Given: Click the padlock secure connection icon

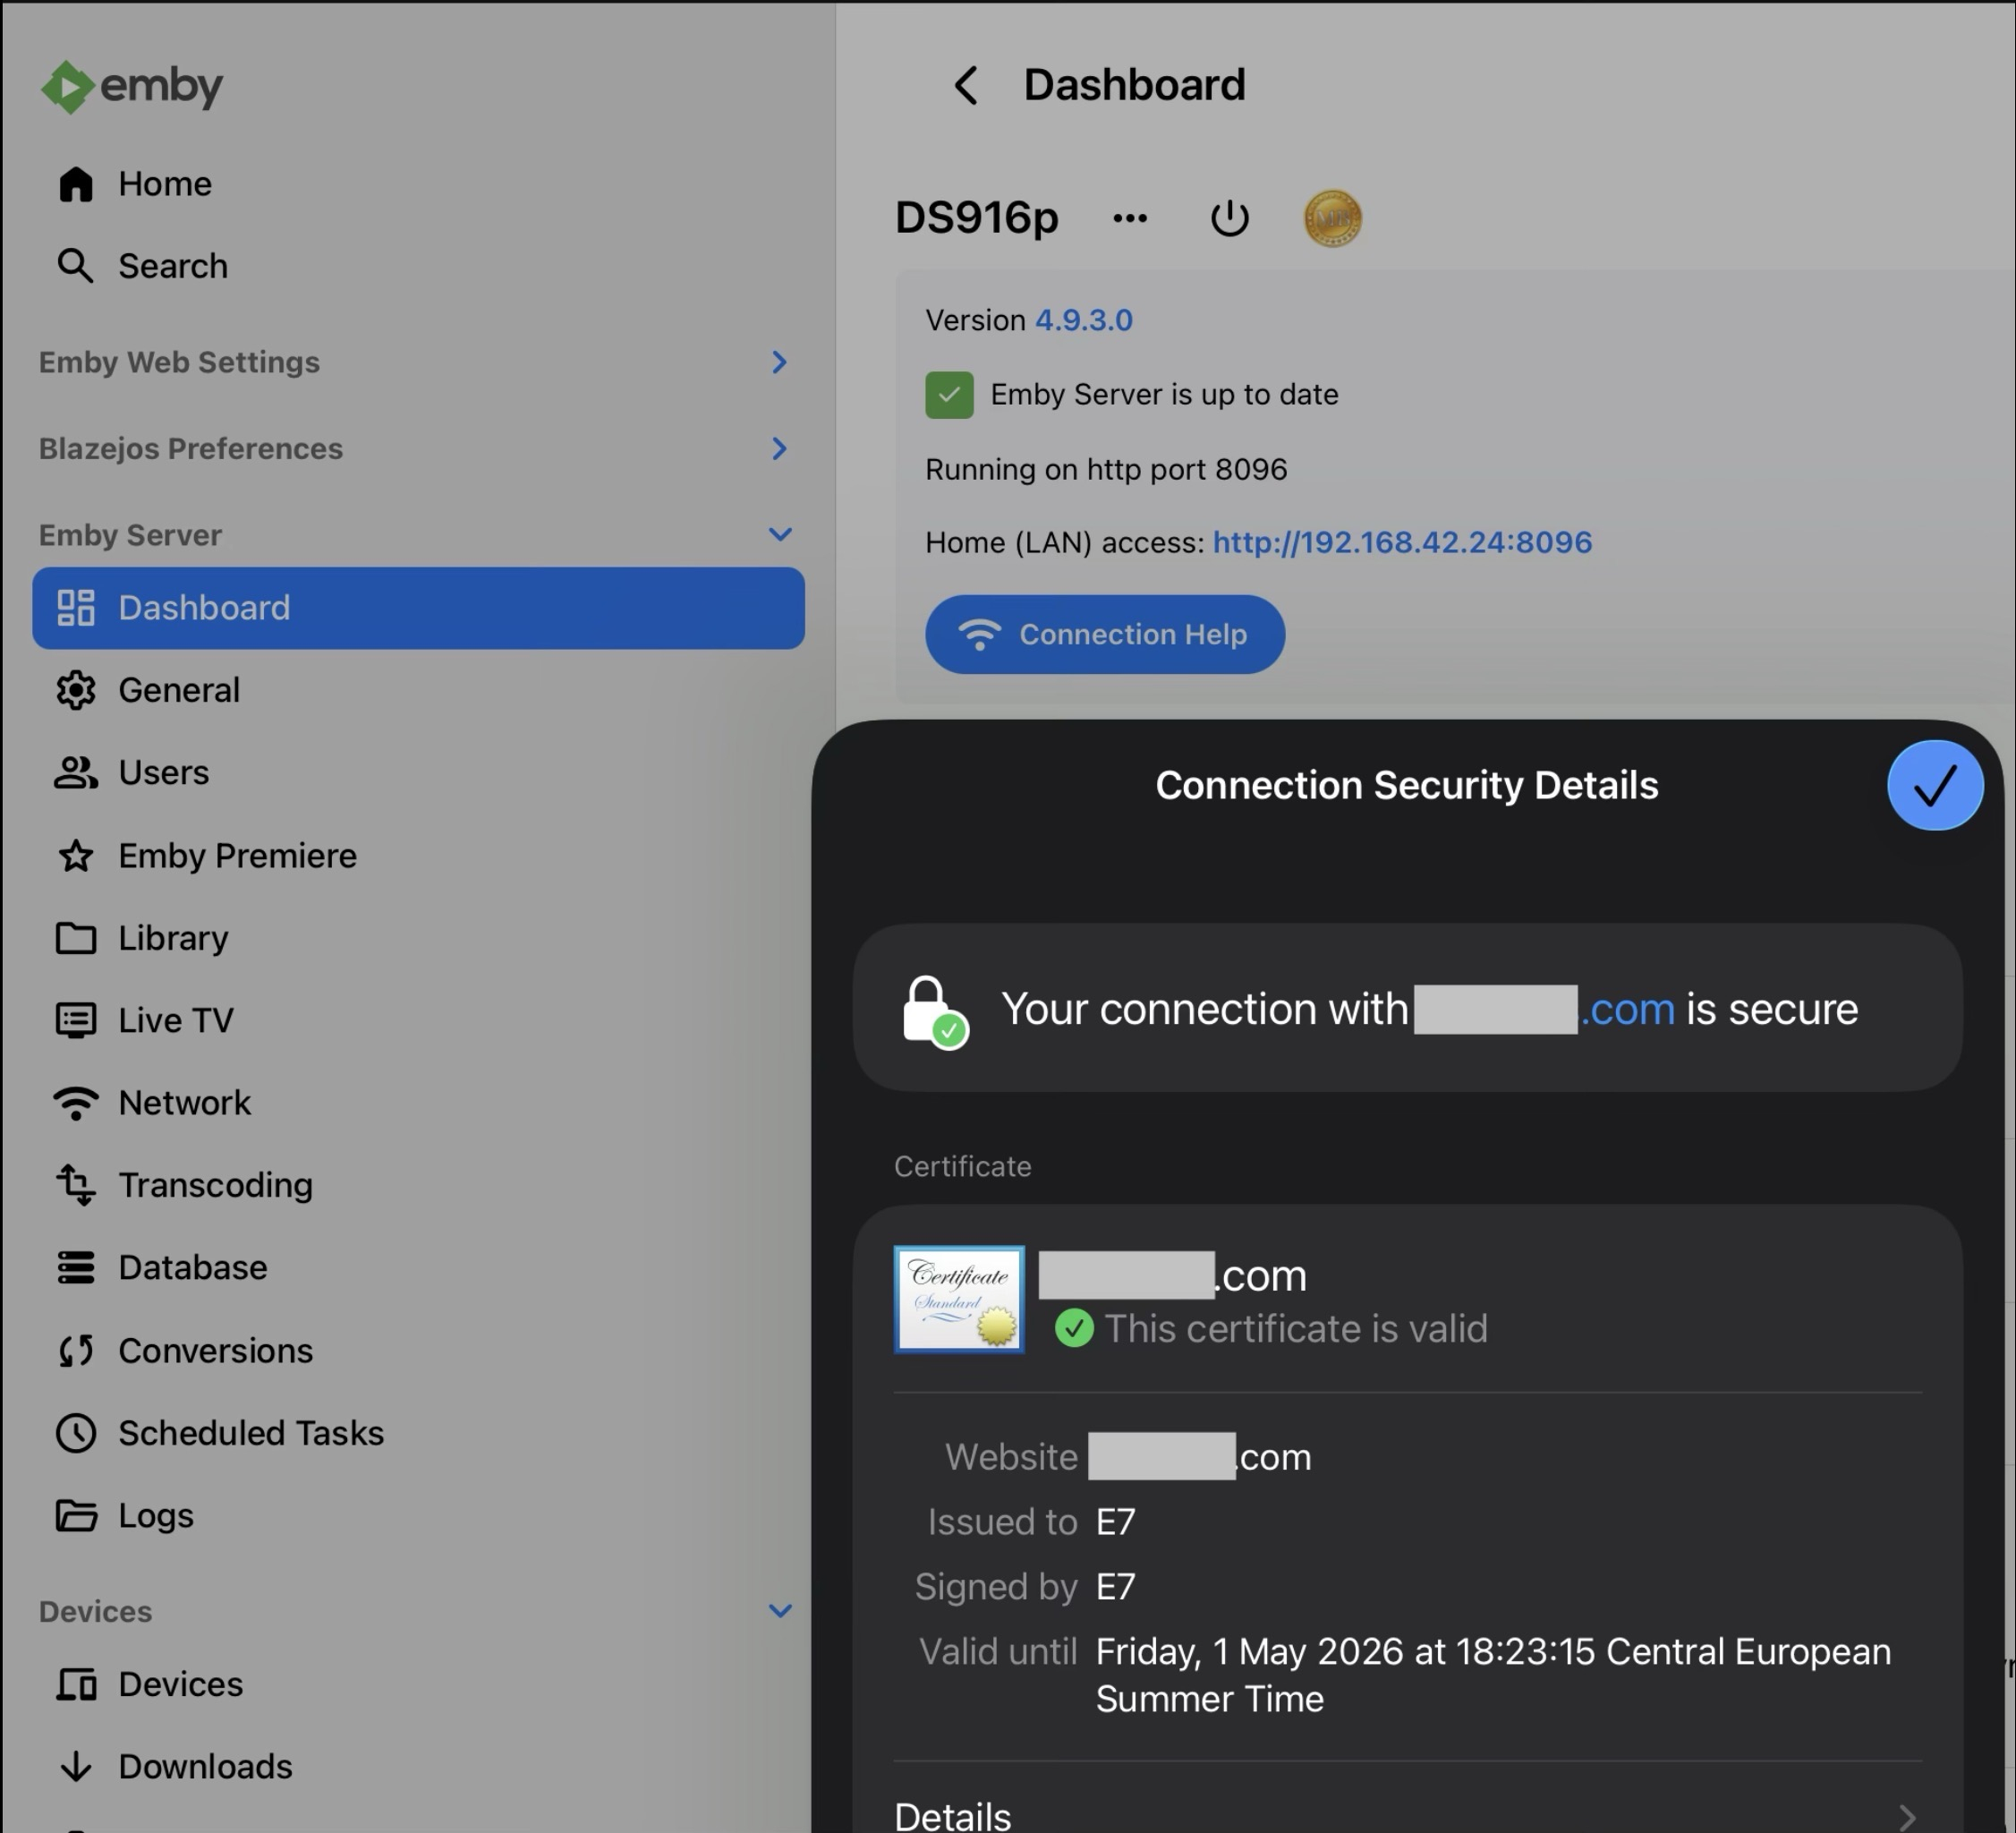Looking at the screenshot, I should point(933,1011).
